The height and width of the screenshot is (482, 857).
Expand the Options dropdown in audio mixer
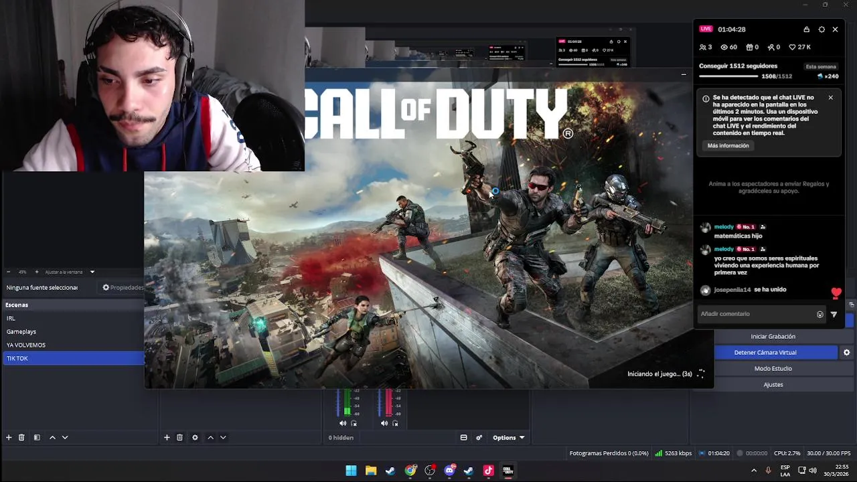click(508, 437)
